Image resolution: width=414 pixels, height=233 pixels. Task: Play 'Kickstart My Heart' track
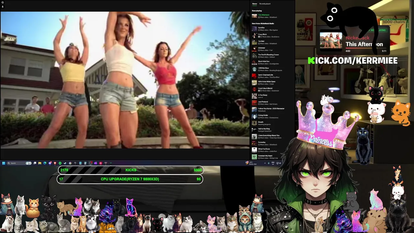coord(272,157)
